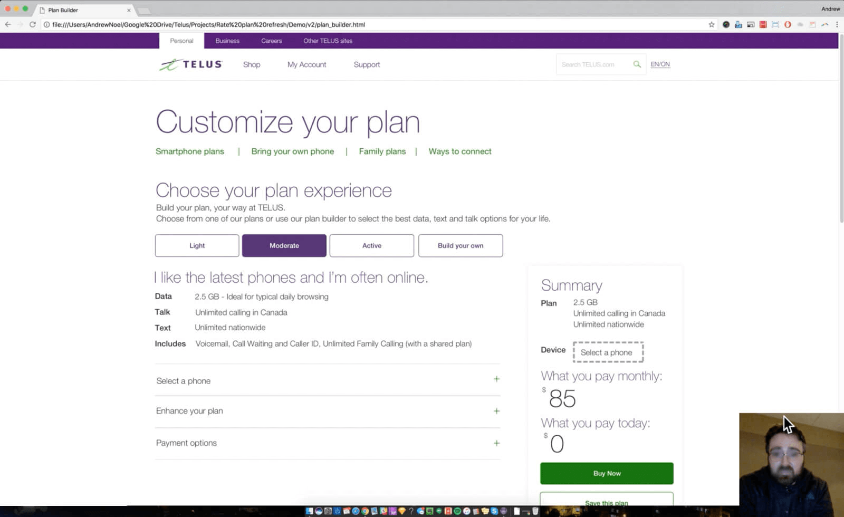This screenshot has height=517, width=844.
Task: Select the Build your own option
Action: point(461,246)
